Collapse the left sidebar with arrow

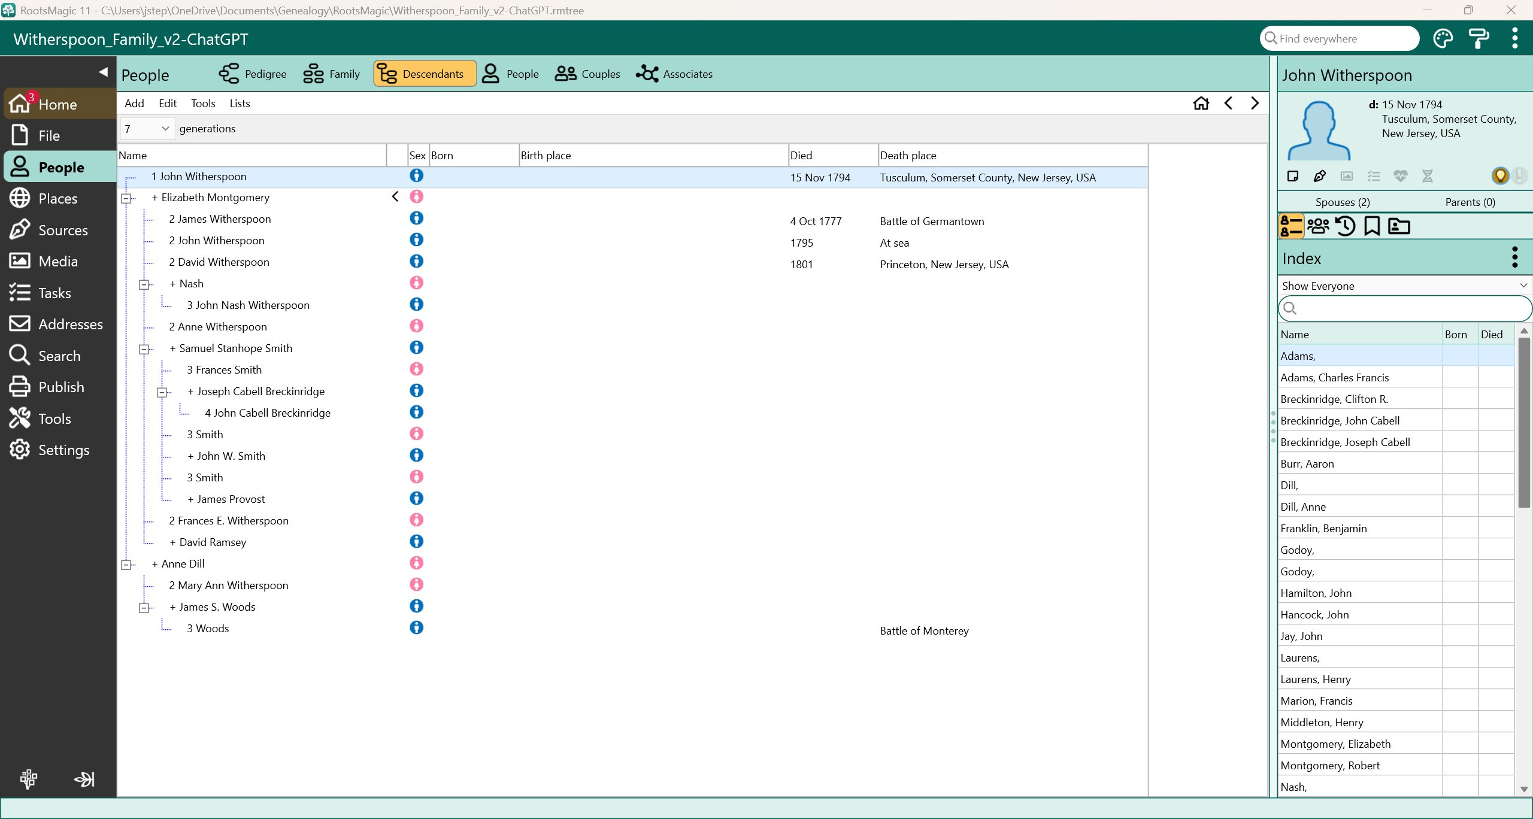(x=103, y=72)
